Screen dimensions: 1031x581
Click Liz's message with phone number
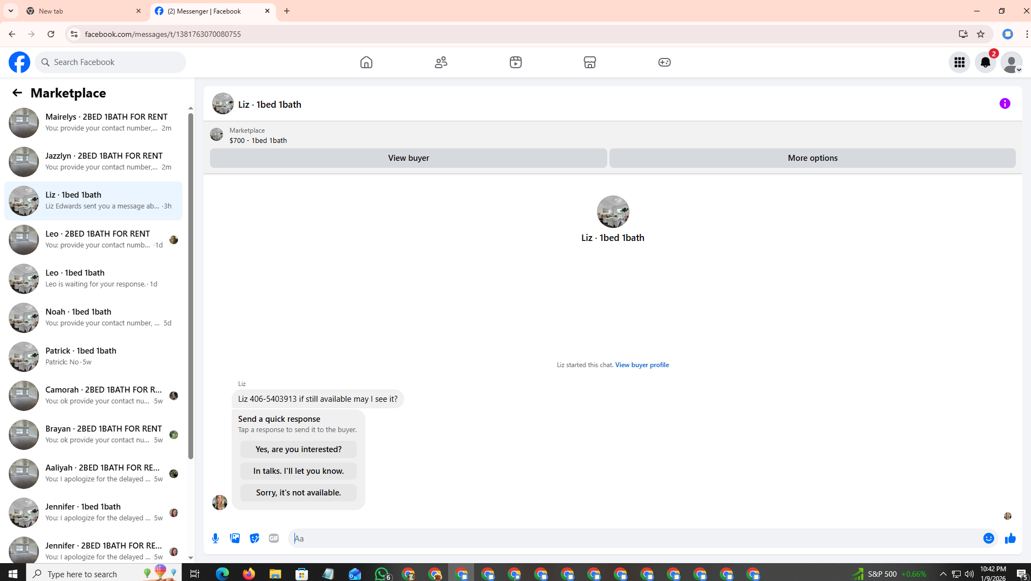click(318, 399)
